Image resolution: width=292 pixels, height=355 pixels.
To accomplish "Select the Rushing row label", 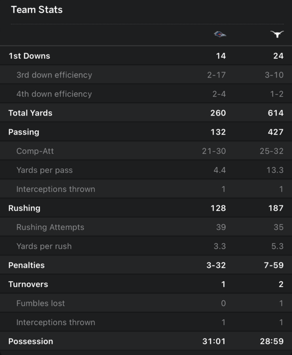I will (24, 208).
